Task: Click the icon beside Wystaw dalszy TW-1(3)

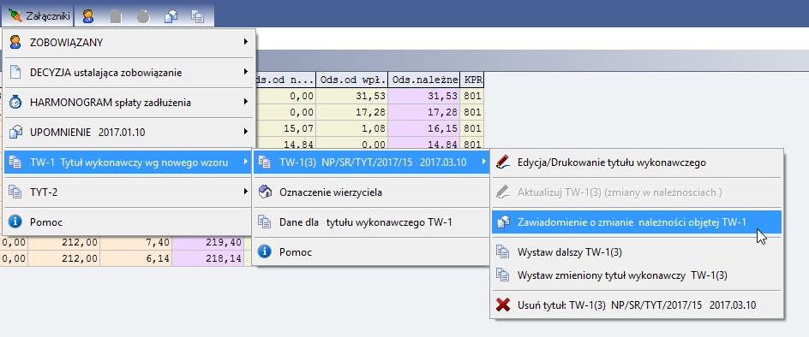Action: coord(502,252)
